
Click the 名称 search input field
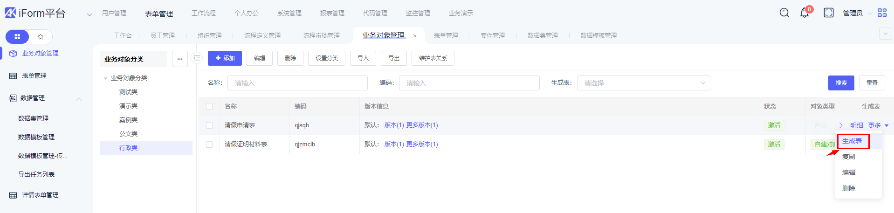pyautogui.click(x=297, y=83)
